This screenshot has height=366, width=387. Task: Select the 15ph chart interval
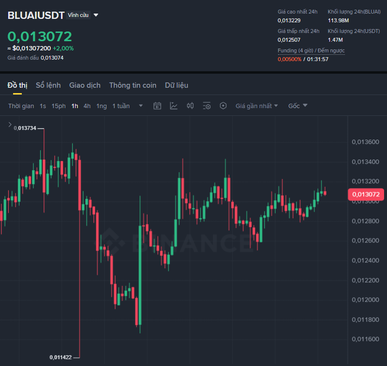coord(59,106)
